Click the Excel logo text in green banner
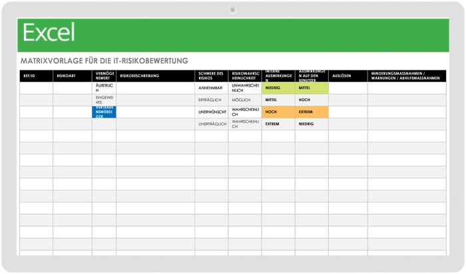 pyautogui.click(x=49, y=33)
